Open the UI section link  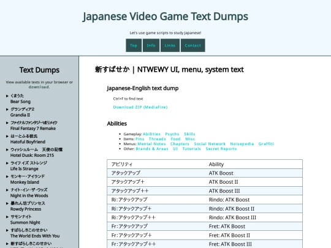pyautogui.click(x=175, y=149)
